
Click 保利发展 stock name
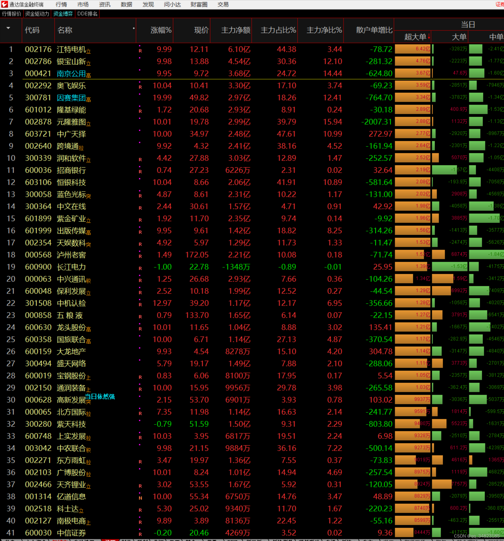tap(71, 291)
